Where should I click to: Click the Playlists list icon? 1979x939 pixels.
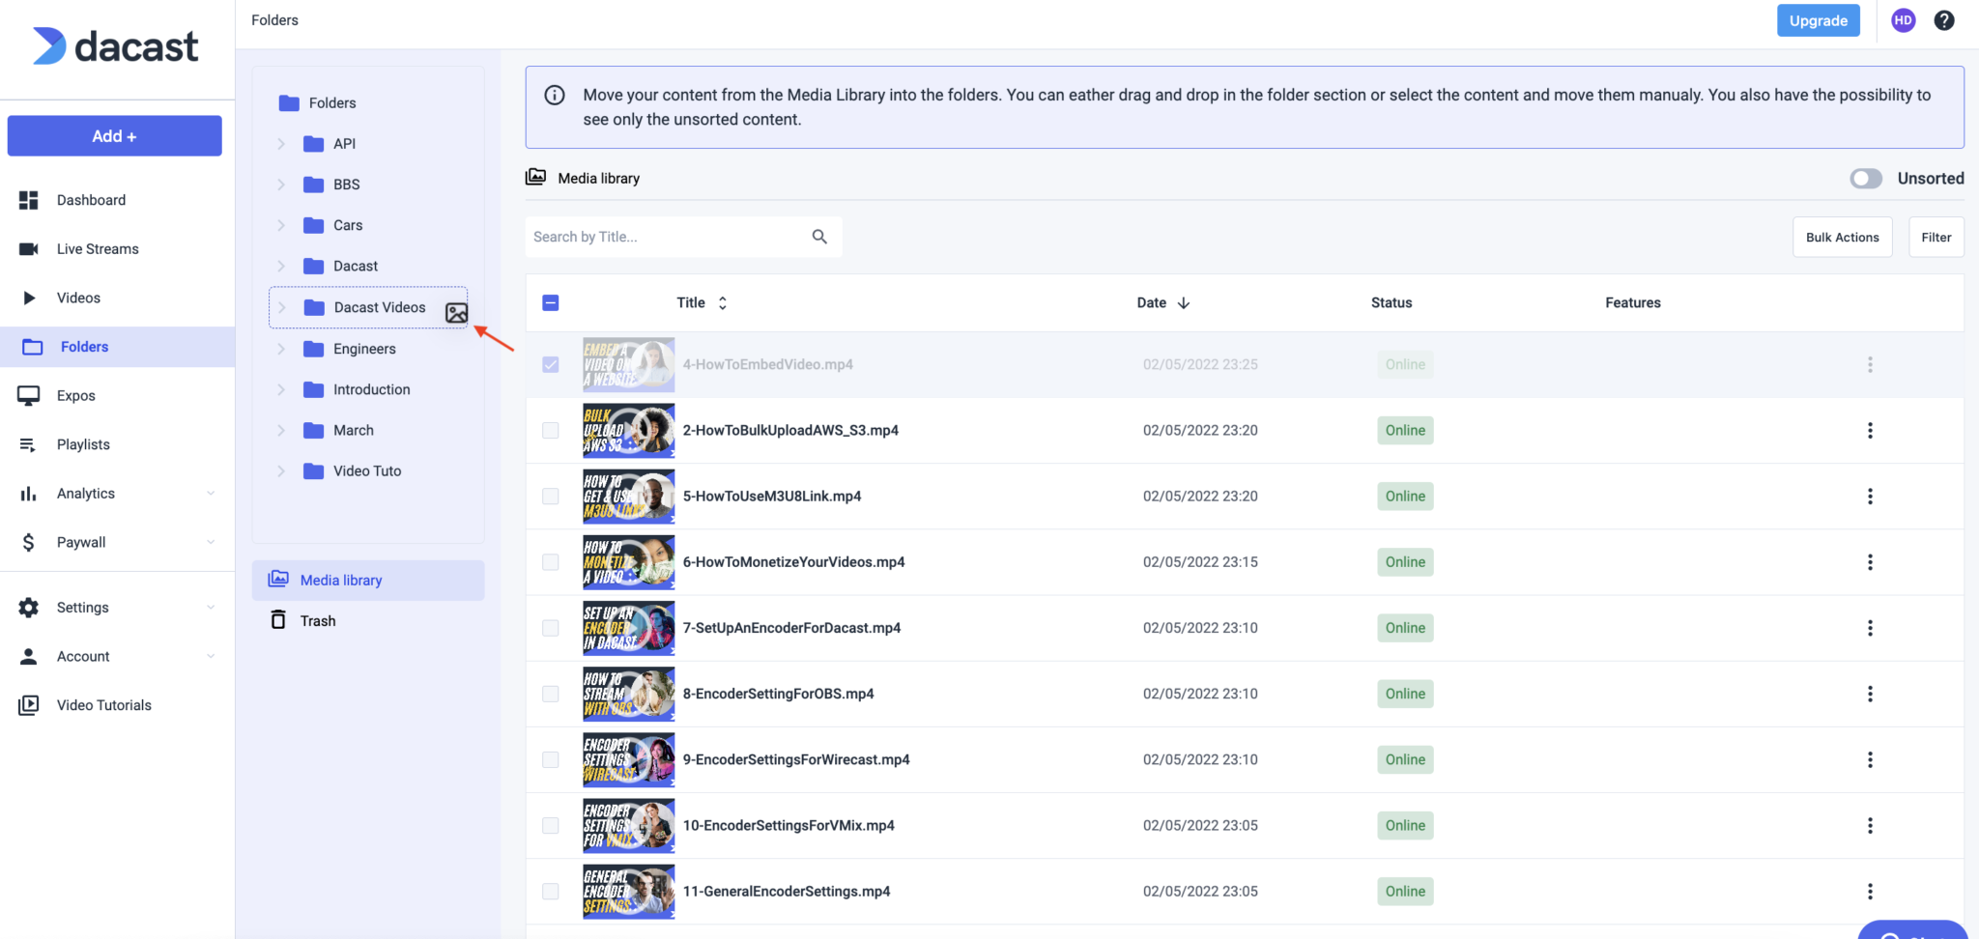point(28,444)
